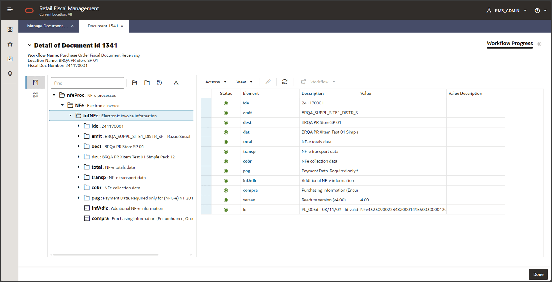Screen dimensions: 552x282
Task: Click in the Find search field
Action: [x=88, y=83]
